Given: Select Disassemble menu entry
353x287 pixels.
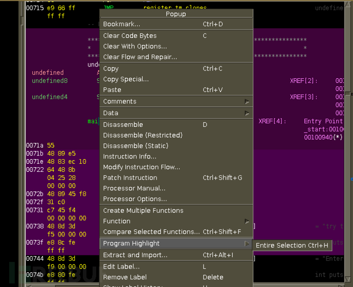Looking at the screenshot, I should click(123, 125).
